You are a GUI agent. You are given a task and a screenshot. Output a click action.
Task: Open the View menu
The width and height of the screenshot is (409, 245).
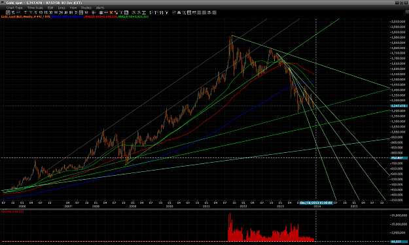[x=73, y=8]
